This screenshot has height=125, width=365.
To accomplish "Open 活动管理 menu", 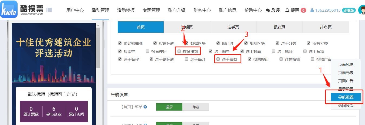I will coord(100,10).
